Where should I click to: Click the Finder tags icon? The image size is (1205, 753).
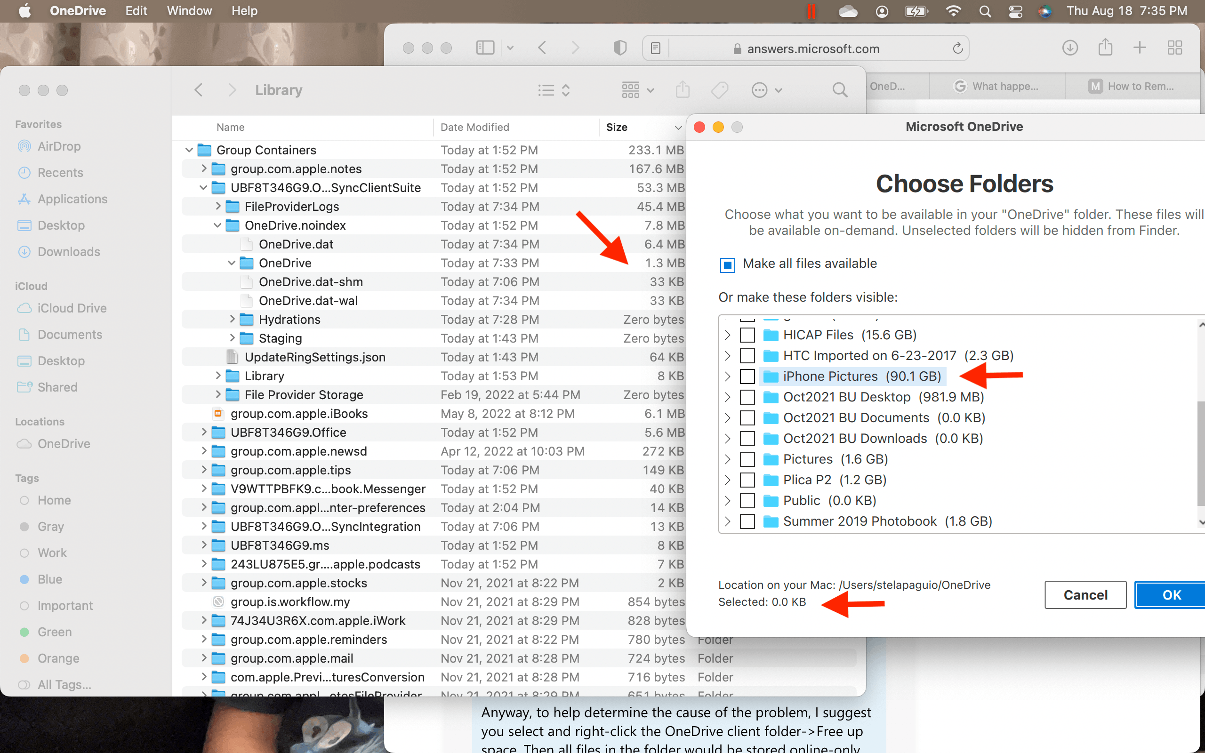pos(720,90)
